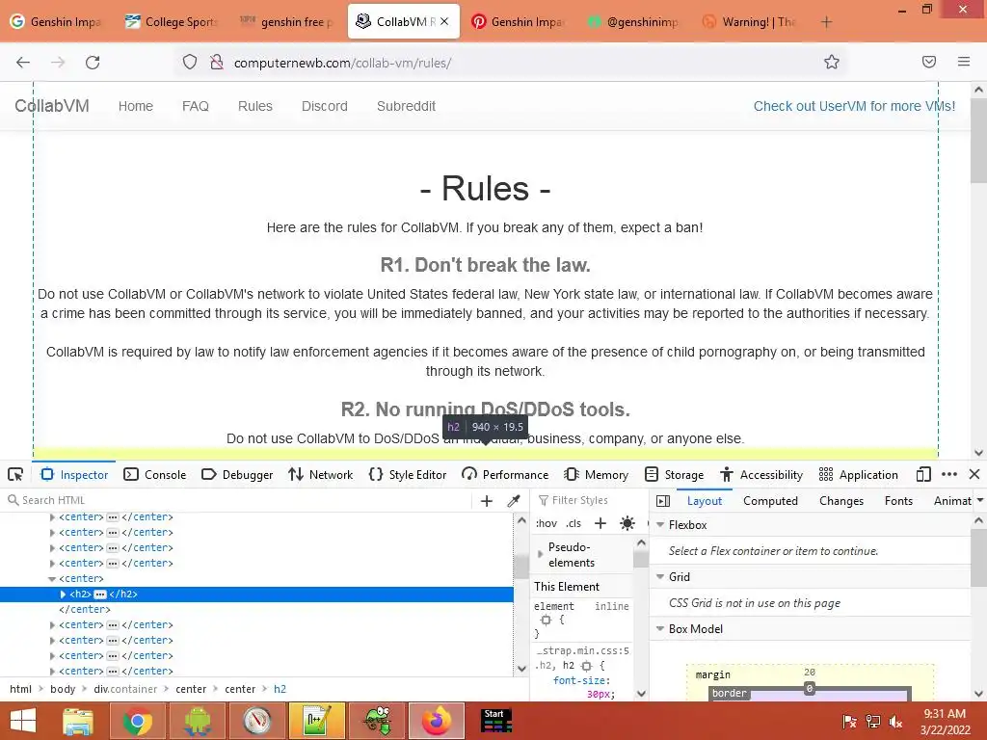
Task: Expand the selected h2 node
Action: [x=63, y=594]
